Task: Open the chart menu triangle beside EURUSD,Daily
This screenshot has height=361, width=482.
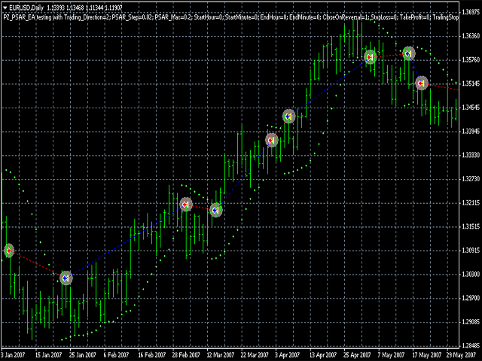Action: [5, 8]
